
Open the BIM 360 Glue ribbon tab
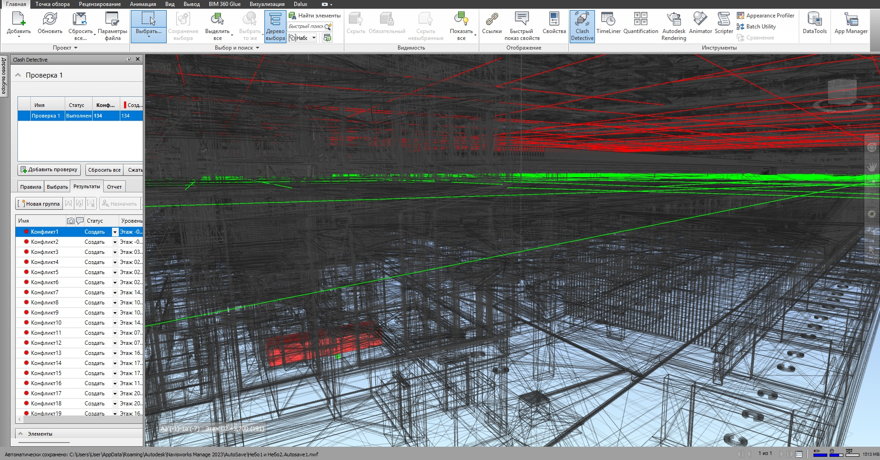coord(224,4)
